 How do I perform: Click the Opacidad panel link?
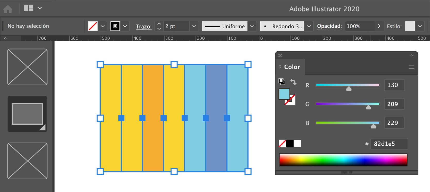coord(329,26)
